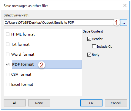The width and height of the screenshot is (131, 111).
Task: Enable the Include Cc option
Action: pyautogui.click(x=94, y=47)
